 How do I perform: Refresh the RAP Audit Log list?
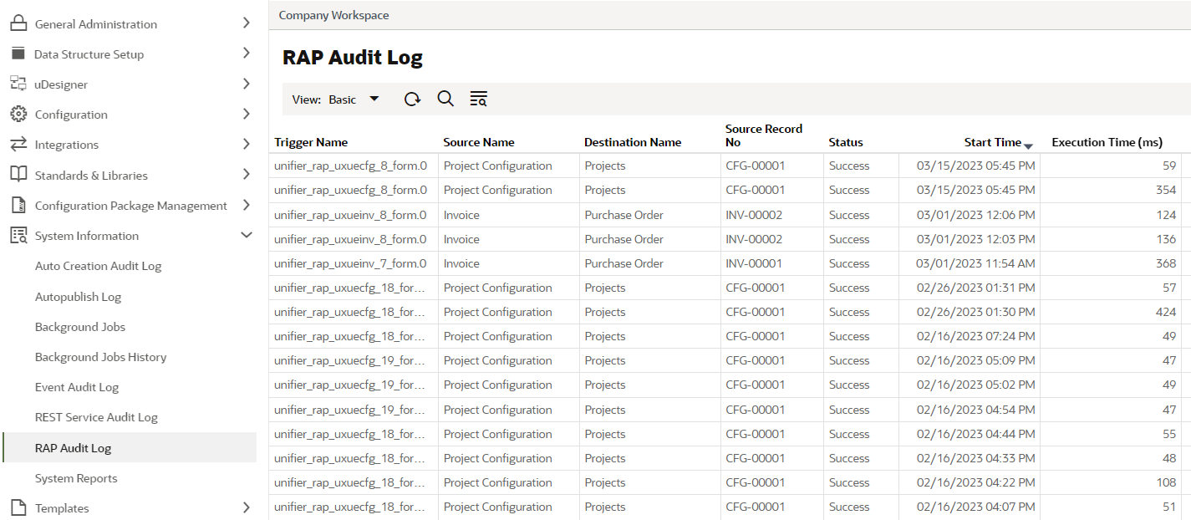tap(411, 99)
